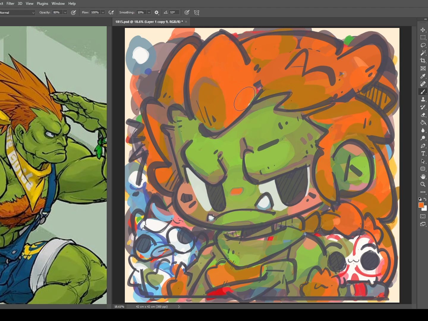The width and height of the screenshot is (428, 321).
Task: Expand the Opacity slider dropdown arrow
Action: click(x=65, y=12)
